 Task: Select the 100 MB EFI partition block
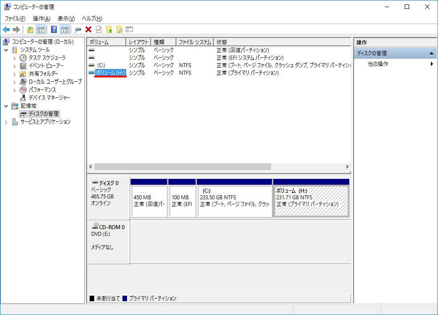pos(182,198)
